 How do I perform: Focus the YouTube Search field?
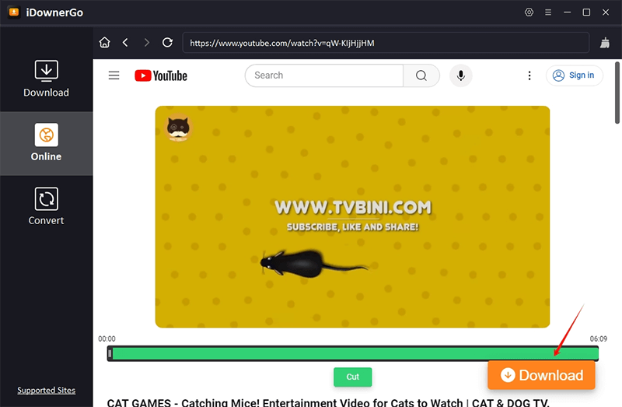324,75
